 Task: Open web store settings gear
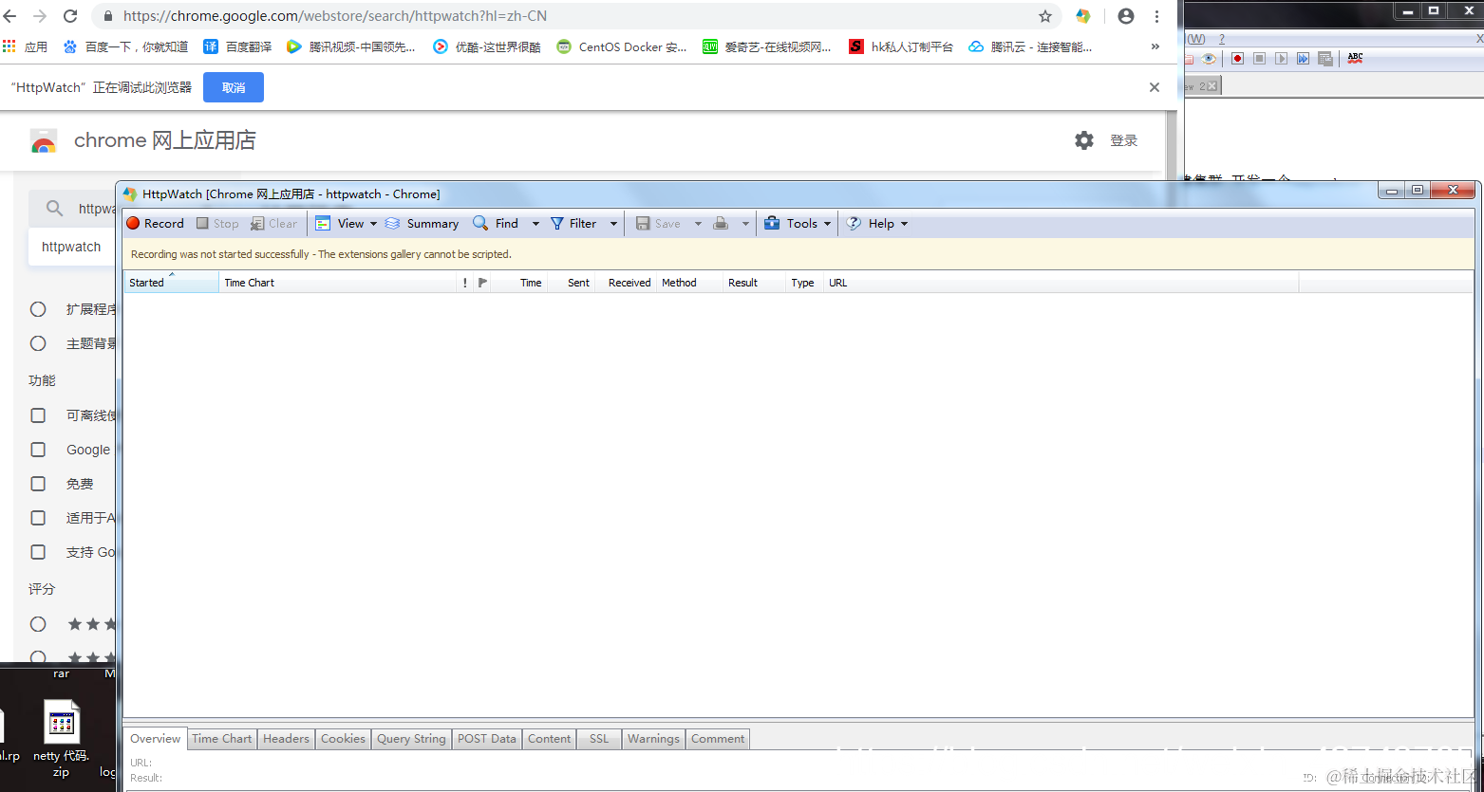point(1084,140)
